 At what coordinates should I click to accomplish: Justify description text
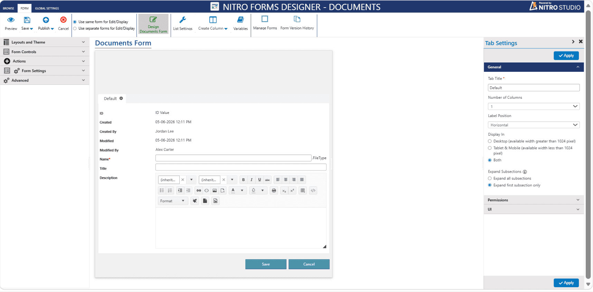[x=302, y=180]
